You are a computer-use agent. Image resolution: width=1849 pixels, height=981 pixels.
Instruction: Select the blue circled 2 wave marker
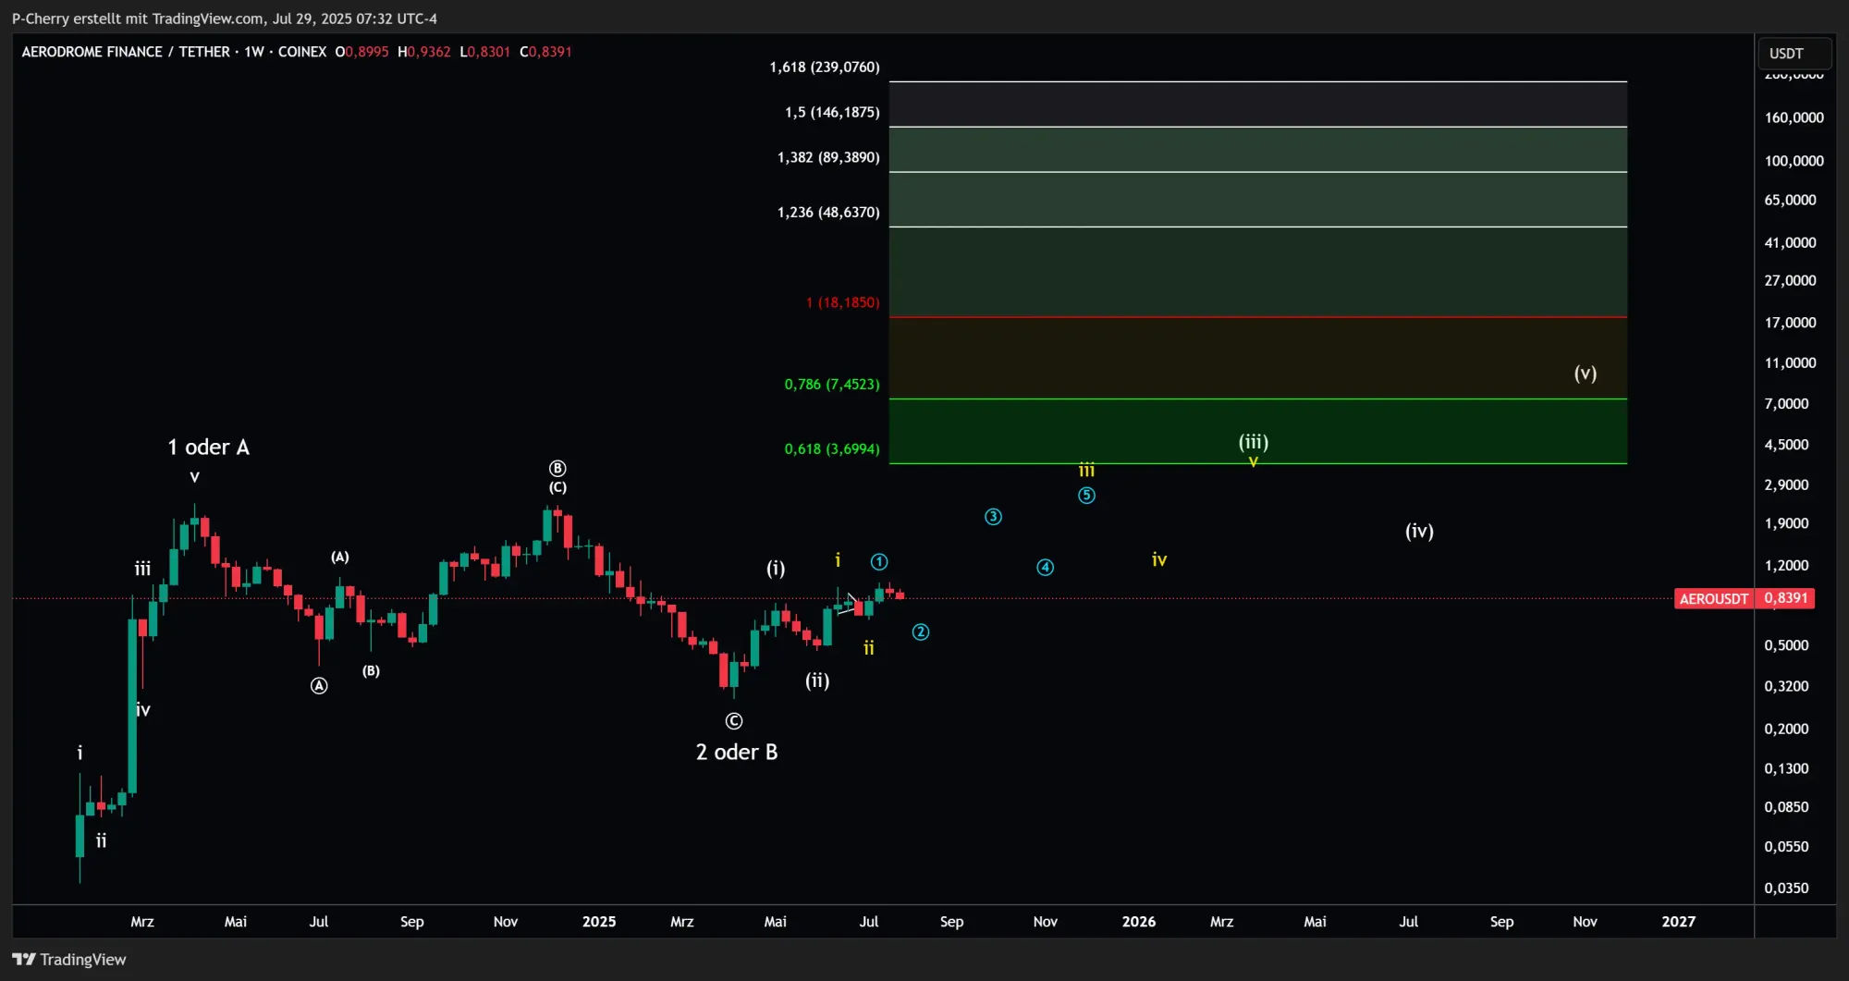921,632
